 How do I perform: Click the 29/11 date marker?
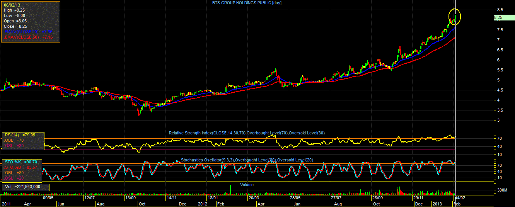pos(419,198)
